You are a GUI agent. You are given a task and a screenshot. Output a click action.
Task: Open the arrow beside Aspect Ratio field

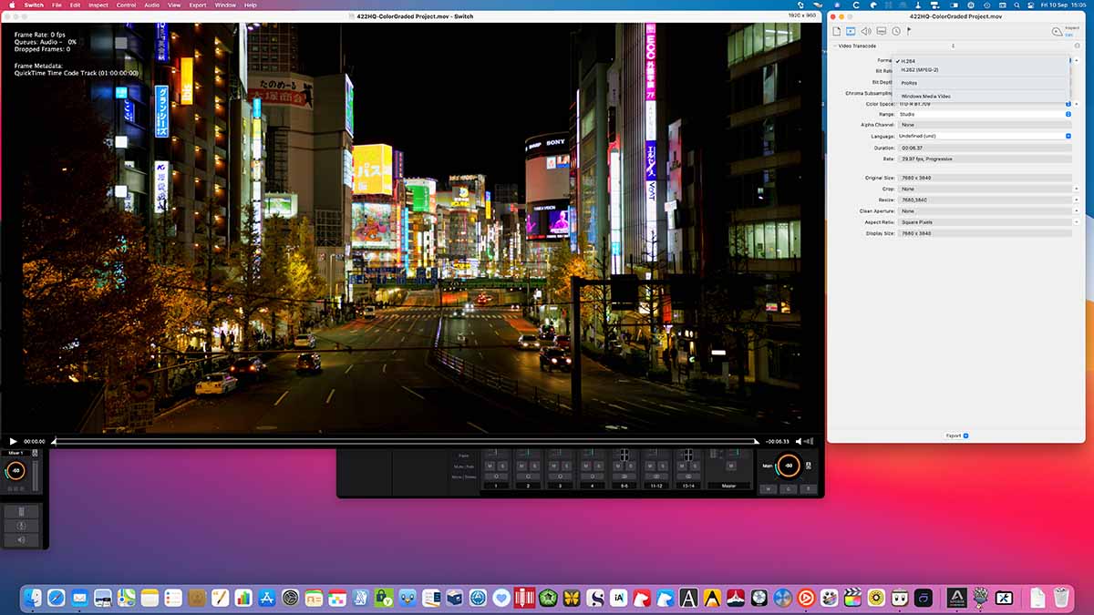point(1077,221)
